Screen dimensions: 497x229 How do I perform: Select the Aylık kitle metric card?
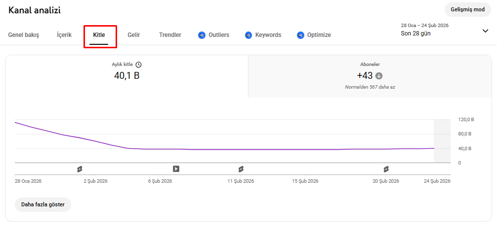point(126,76)
